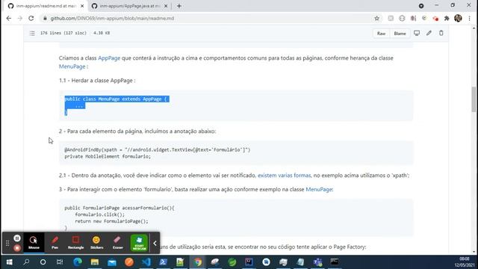Follow the 'existem varias formas' link
The height and width of the screenshot is (269, 478).
coord(284,176)
